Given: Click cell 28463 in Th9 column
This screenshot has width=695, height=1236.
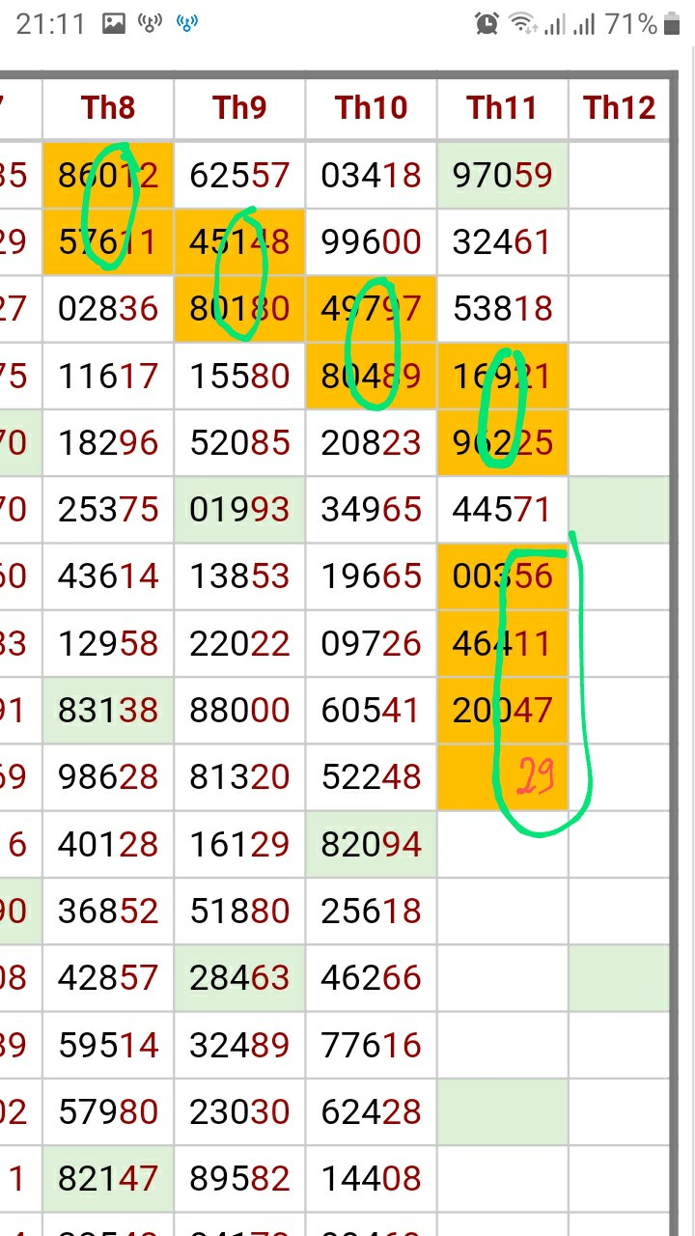Looking at the screenshot, I should (239, 978).
